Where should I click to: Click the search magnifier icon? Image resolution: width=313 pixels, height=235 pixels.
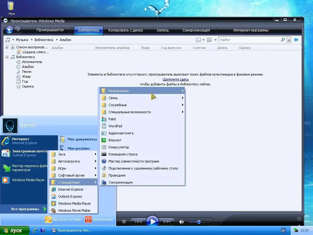pyautogui.click(x=283, y=40)
